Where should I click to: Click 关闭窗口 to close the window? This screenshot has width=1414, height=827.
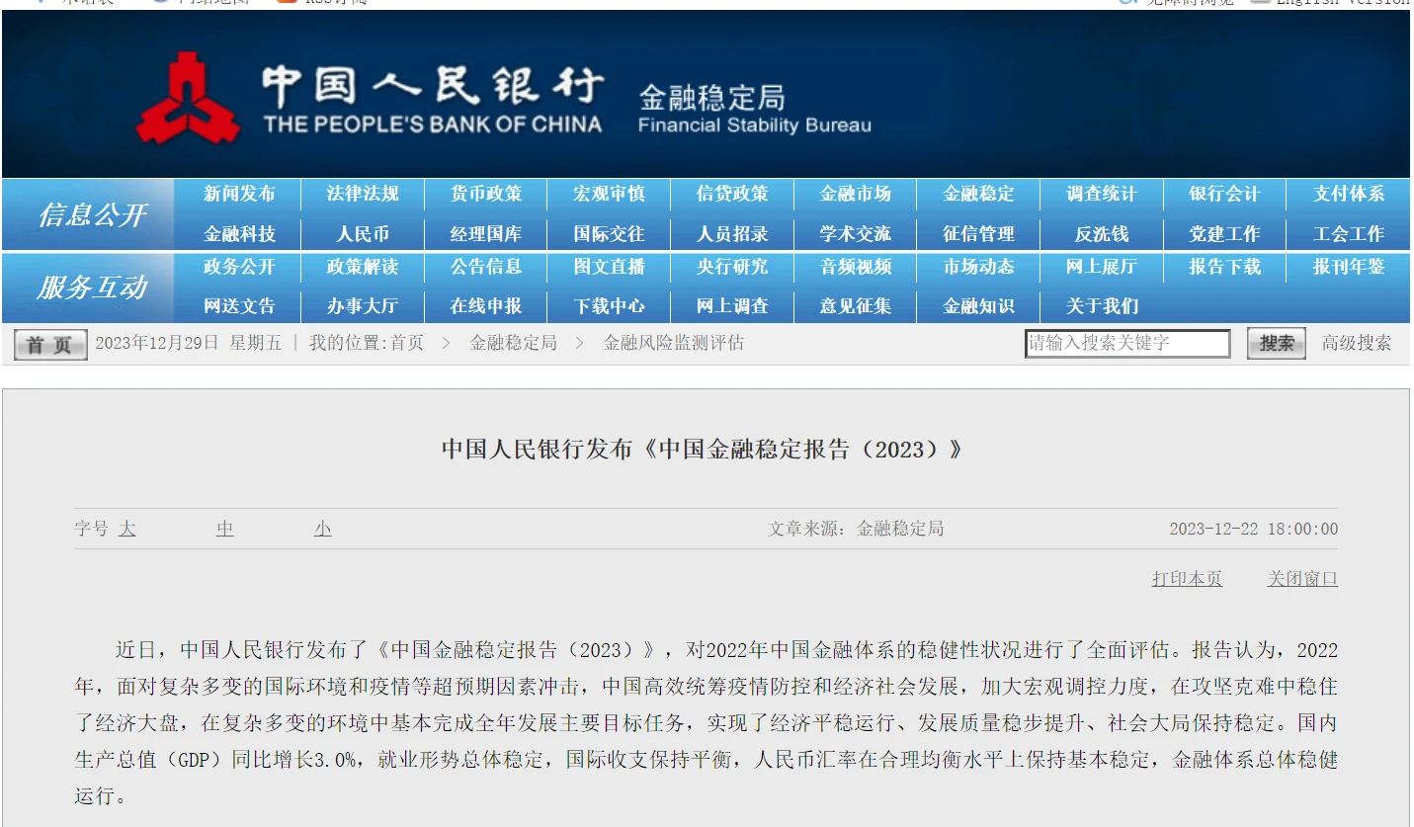point(1300,578)
